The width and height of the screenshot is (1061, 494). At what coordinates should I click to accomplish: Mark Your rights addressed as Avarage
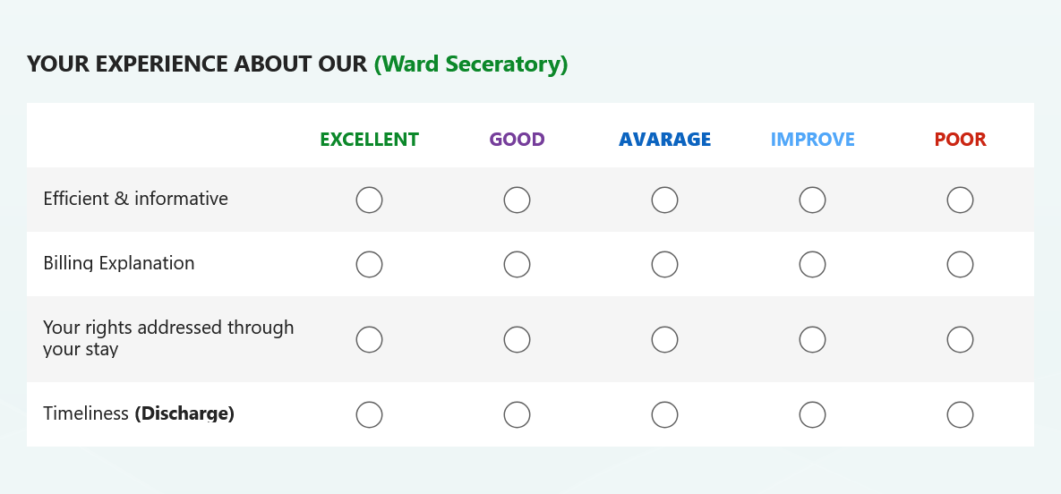pos(664,340)
